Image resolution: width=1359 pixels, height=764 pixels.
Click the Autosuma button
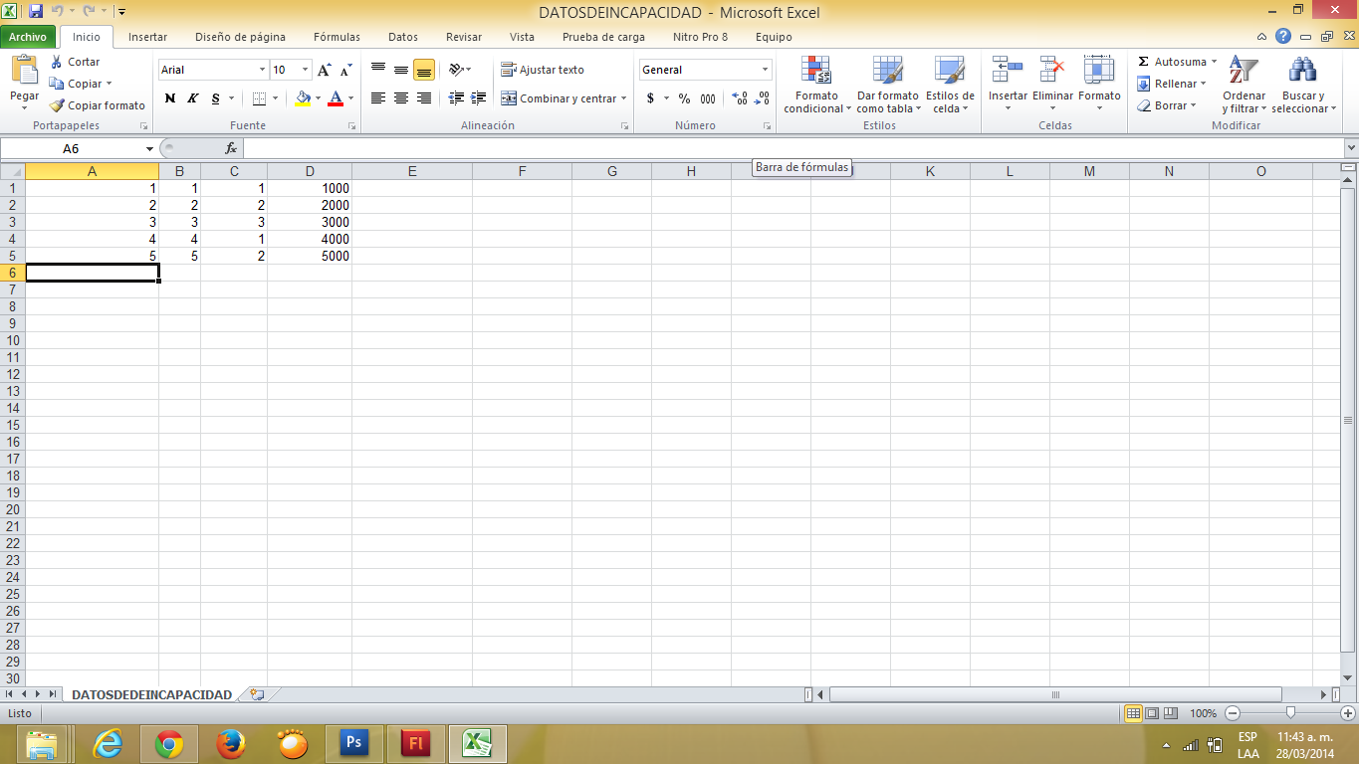click(x=1173, y=62)
